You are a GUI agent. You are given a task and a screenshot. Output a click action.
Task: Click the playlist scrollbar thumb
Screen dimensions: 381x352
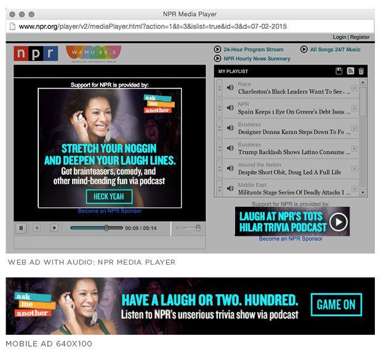[x=363, y=102]
